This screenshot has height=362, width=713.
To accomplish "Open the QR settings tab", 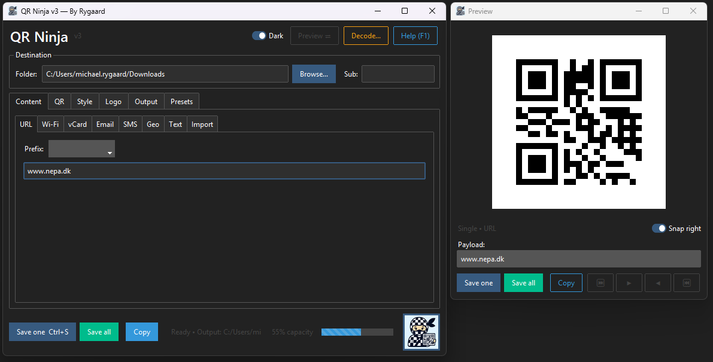I will pos(60,102).
